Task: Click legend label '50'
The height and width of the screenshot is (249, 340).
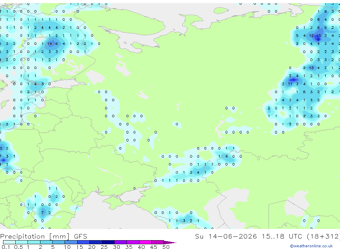Action: (x=166, y=247)
